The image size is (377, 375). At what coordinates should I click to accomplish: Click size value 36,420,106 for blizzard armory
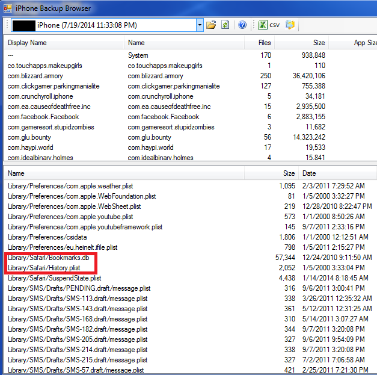point(309,76)
